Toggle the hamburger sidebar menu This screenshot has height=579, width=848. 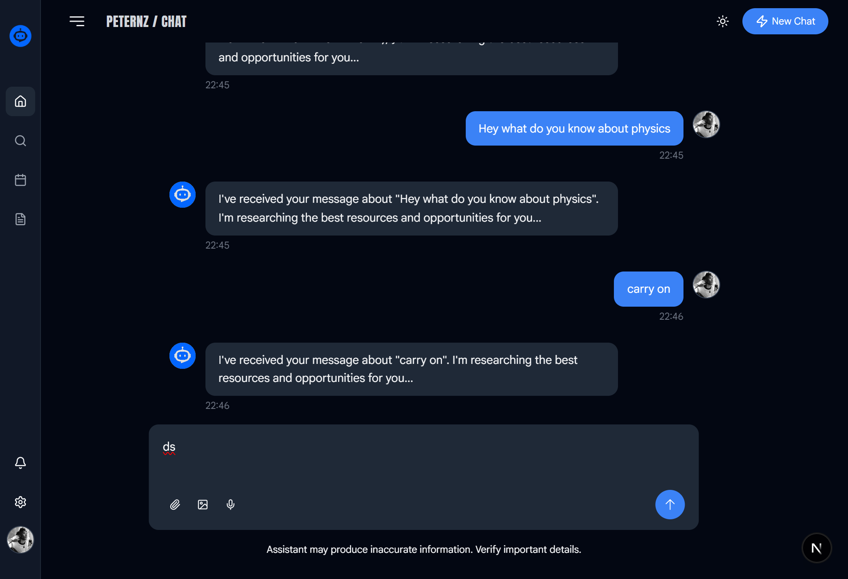pos(77,21)
